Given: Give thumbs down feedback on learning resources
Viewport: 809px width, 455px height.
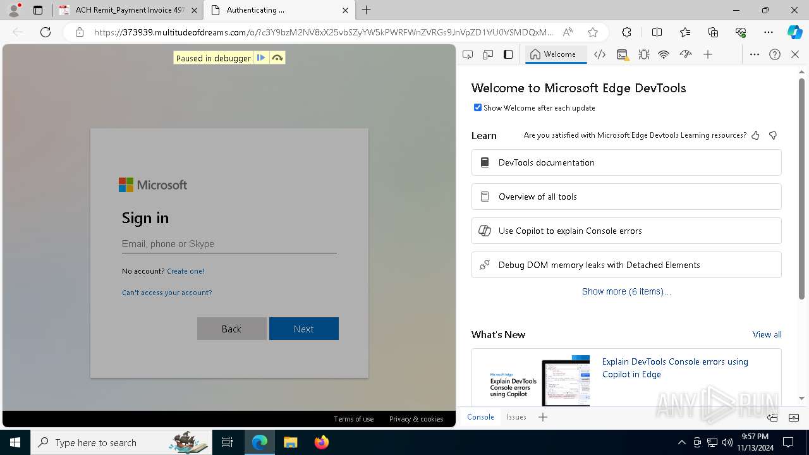Looking at the screenshot, I should (773, 135).
